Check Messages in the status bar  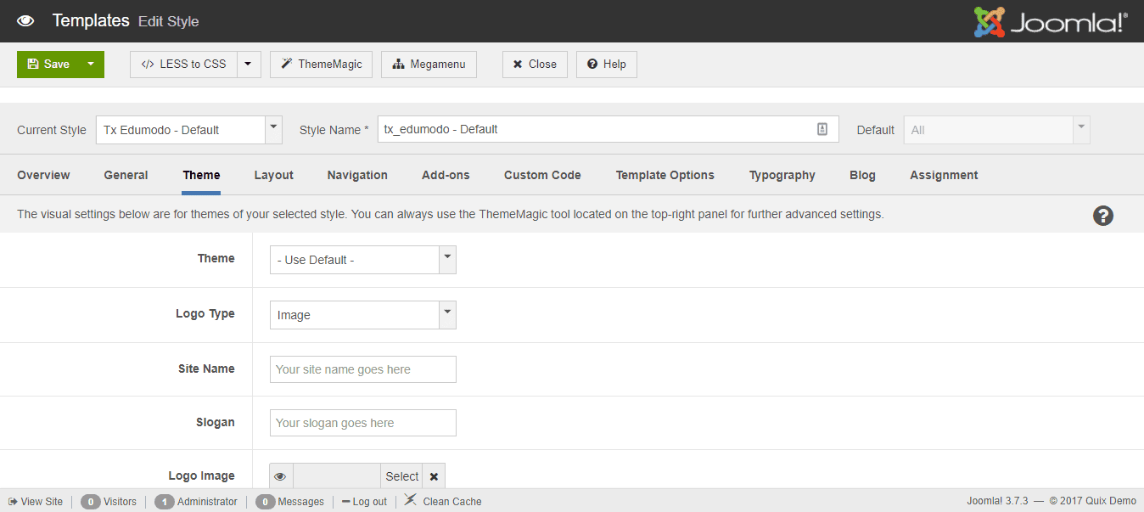click(265, 501)
